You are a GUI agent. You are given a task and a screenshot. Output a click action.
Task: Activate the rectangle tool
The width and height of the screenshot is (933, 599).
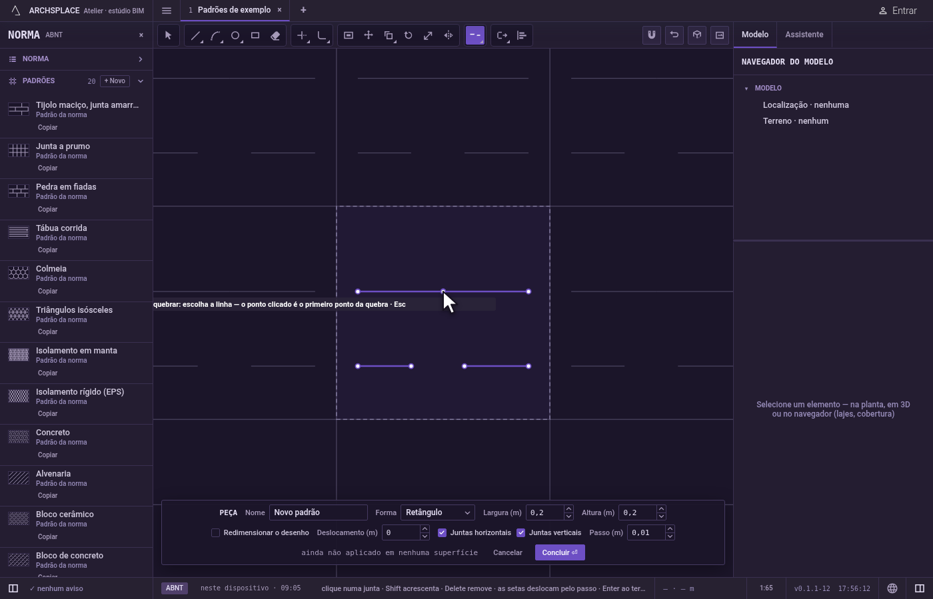point(255,35)
